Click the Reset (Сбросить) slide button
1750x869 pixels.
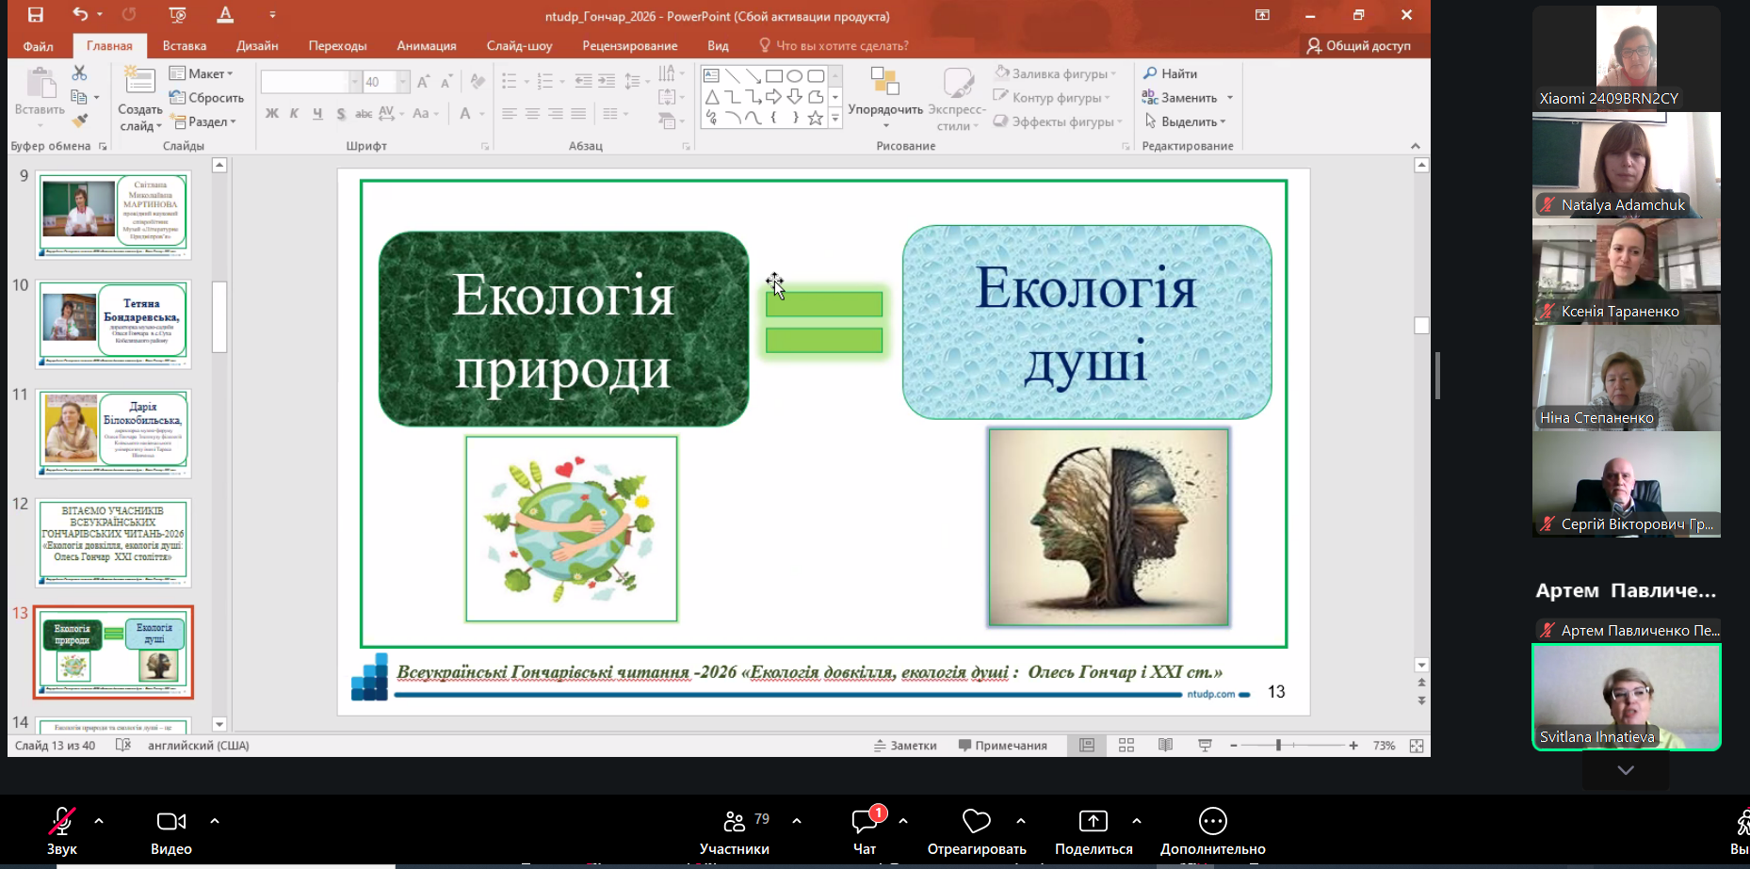click(x=206, y=98)
